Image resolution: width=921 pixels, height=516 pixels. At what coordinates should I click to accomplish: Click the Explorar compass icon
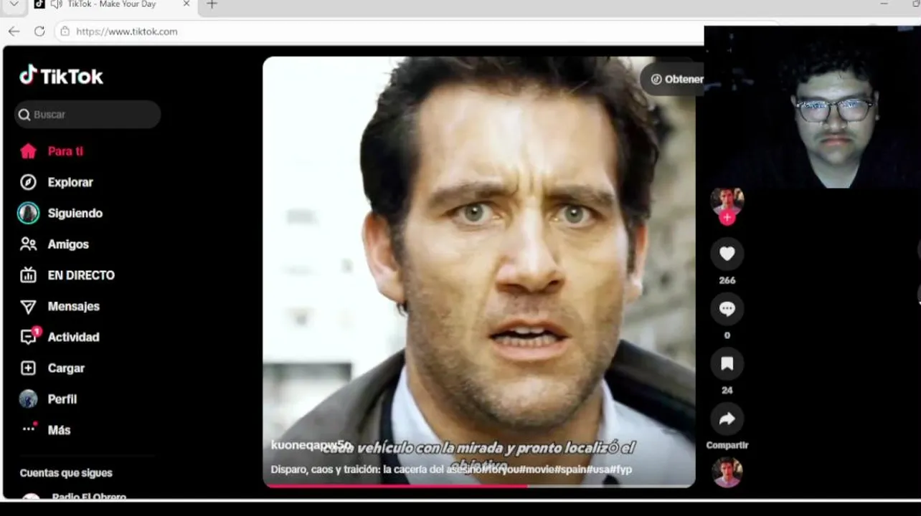(28, 182)
